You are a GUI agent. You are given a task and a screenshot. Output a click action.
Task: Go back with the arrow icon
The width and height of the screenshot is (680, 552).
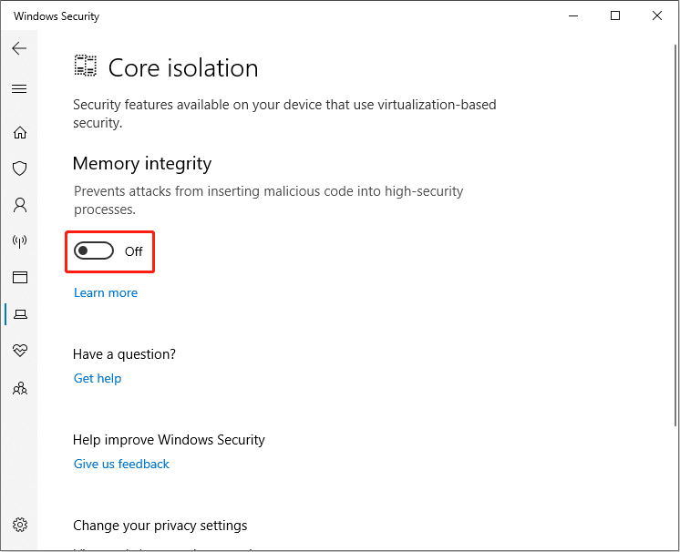tap(19, 48)
